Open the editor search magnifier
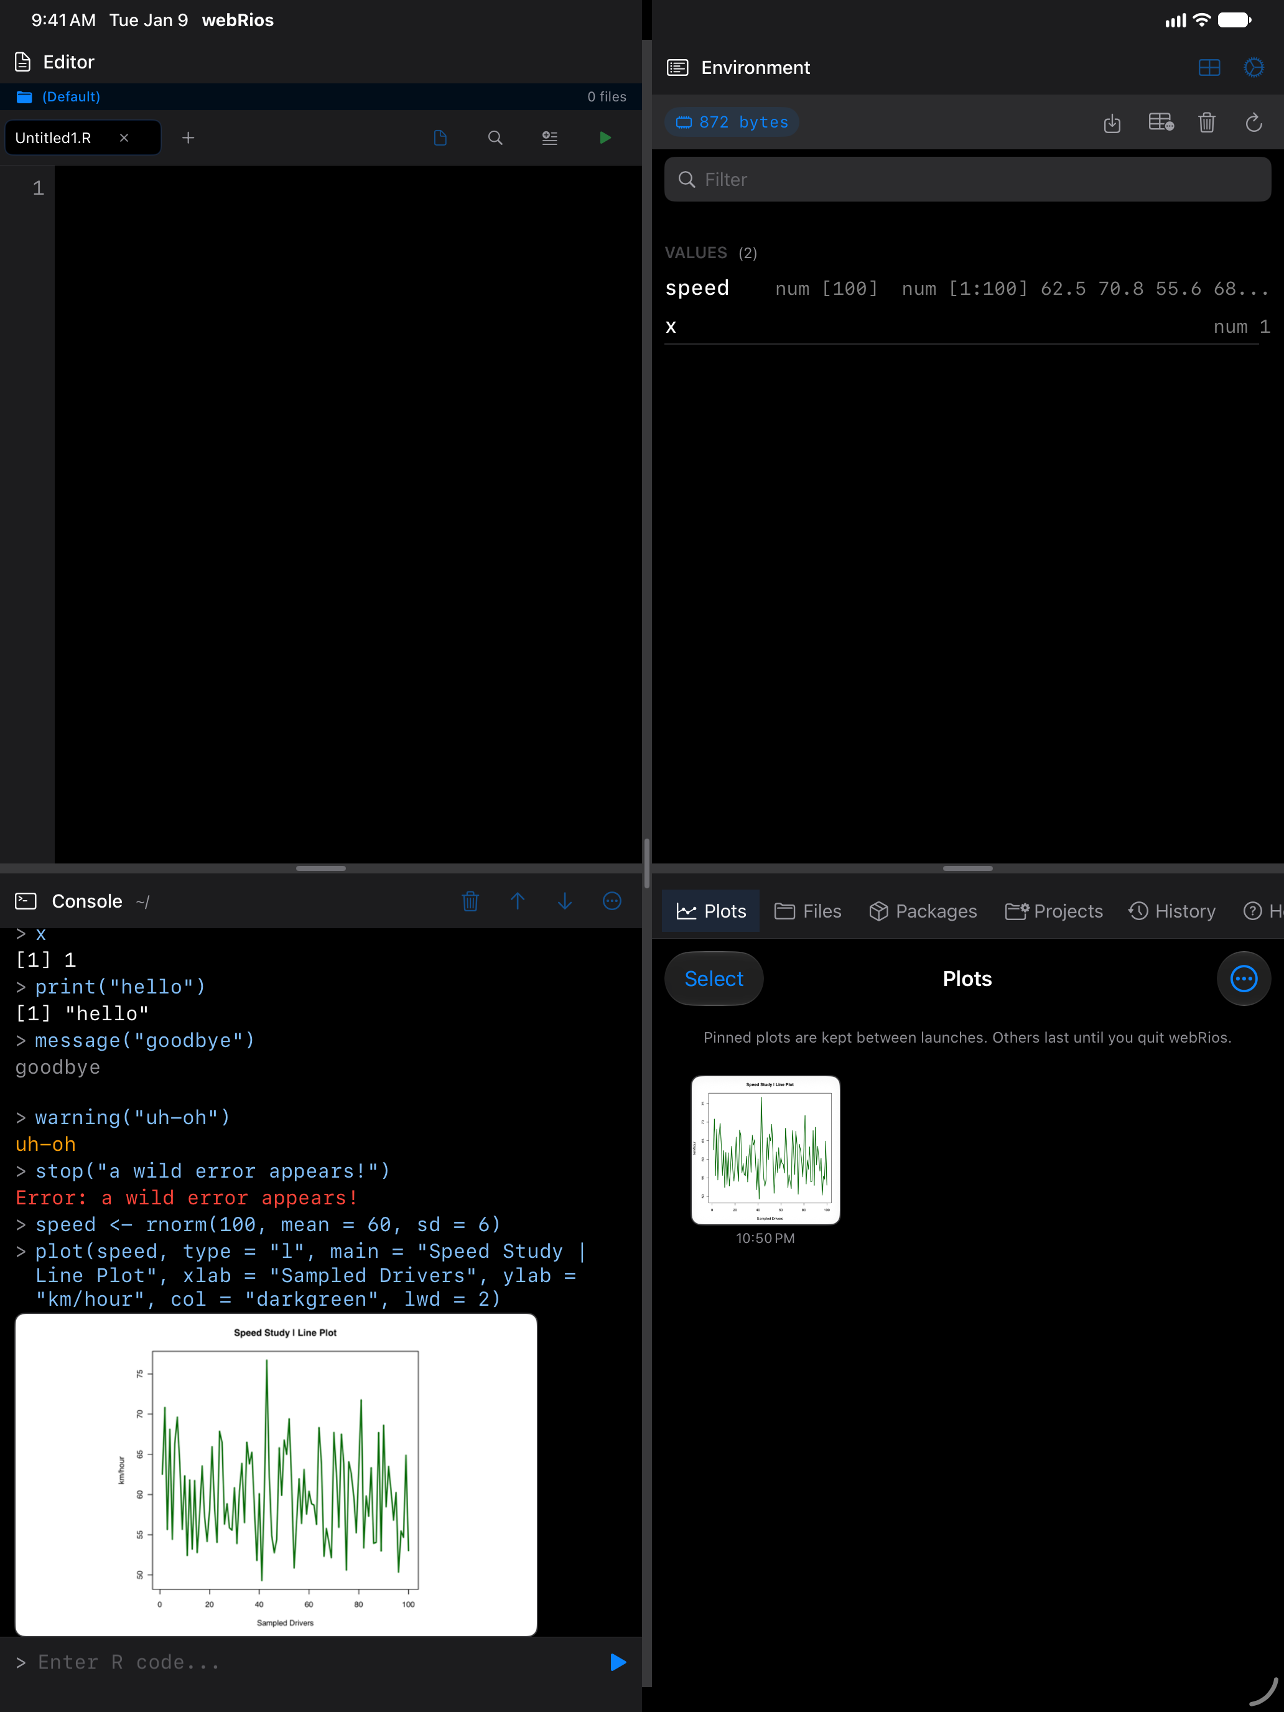The image size is (1284, 1712). click(x=495, y=137)
